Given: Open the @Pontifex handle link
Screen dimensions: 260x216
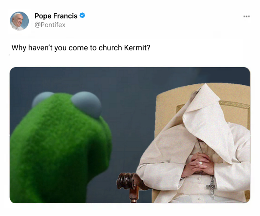Looking at the screenshot, I should (50, 25).
